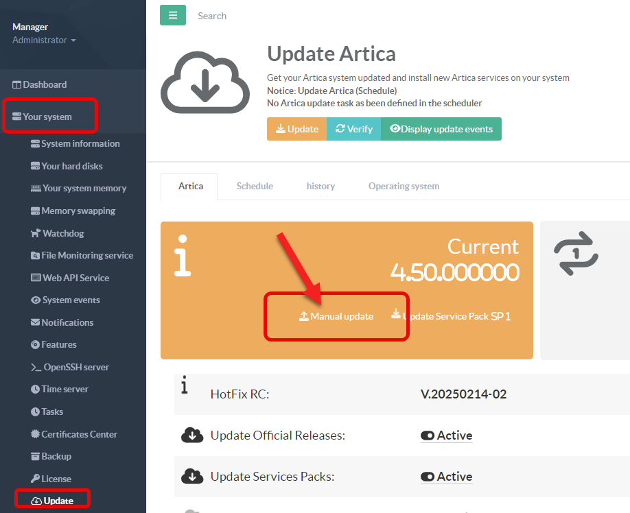This screenshot has height=513, width=630.
Task: Click the OpenSSH server terminal icon
Action: [36, 367]
